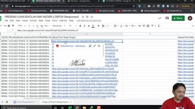Image resolution: width=195 pixels, height=109 pixels.
Task: Create a filter icon
Action: [x=152, y=26]
